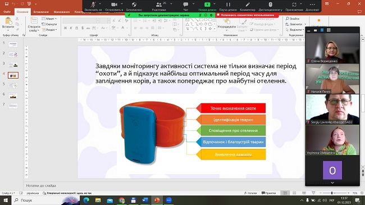Undo the last action

(13, 4)
